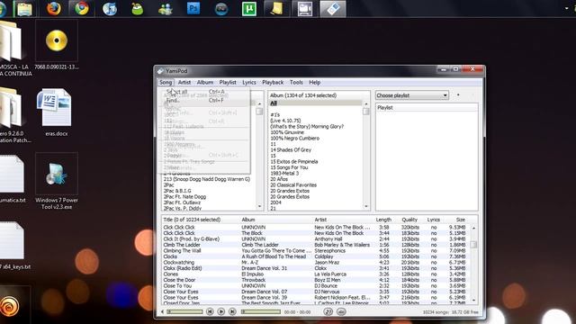576x324 pixels.
Task: Open the green frog application taskbar icon
Action: click(x=138, y=8)
